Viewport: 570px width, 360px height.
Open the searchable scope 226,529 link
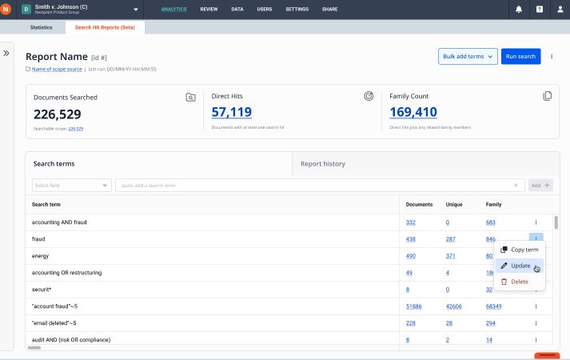[76, 129]
